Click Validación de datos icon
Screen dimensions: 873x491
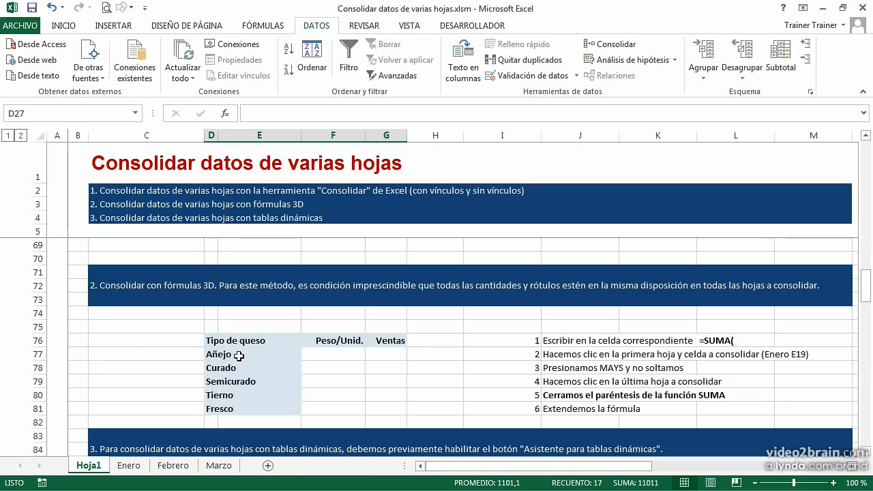490,76
